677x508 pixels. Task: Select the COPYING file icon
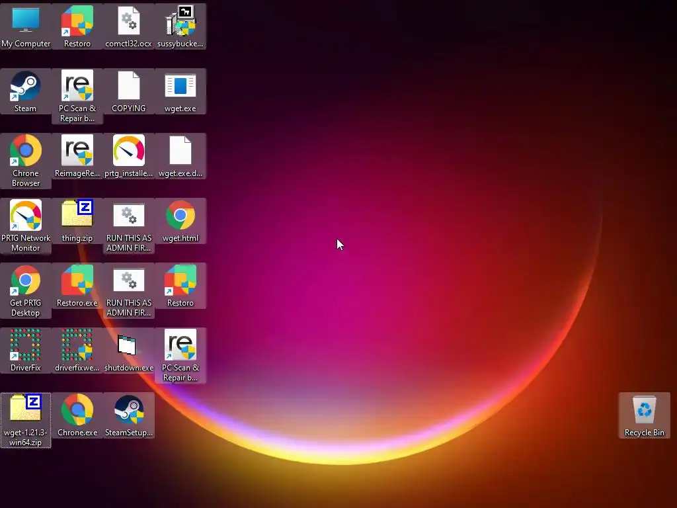click(x=129, y=91)
